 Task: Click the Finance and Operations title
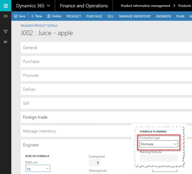coord(84,6)
